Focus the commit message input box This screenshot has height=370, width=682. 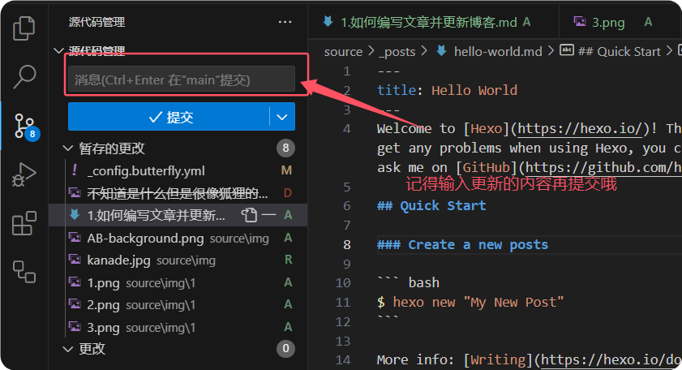(x=182, y=80)
